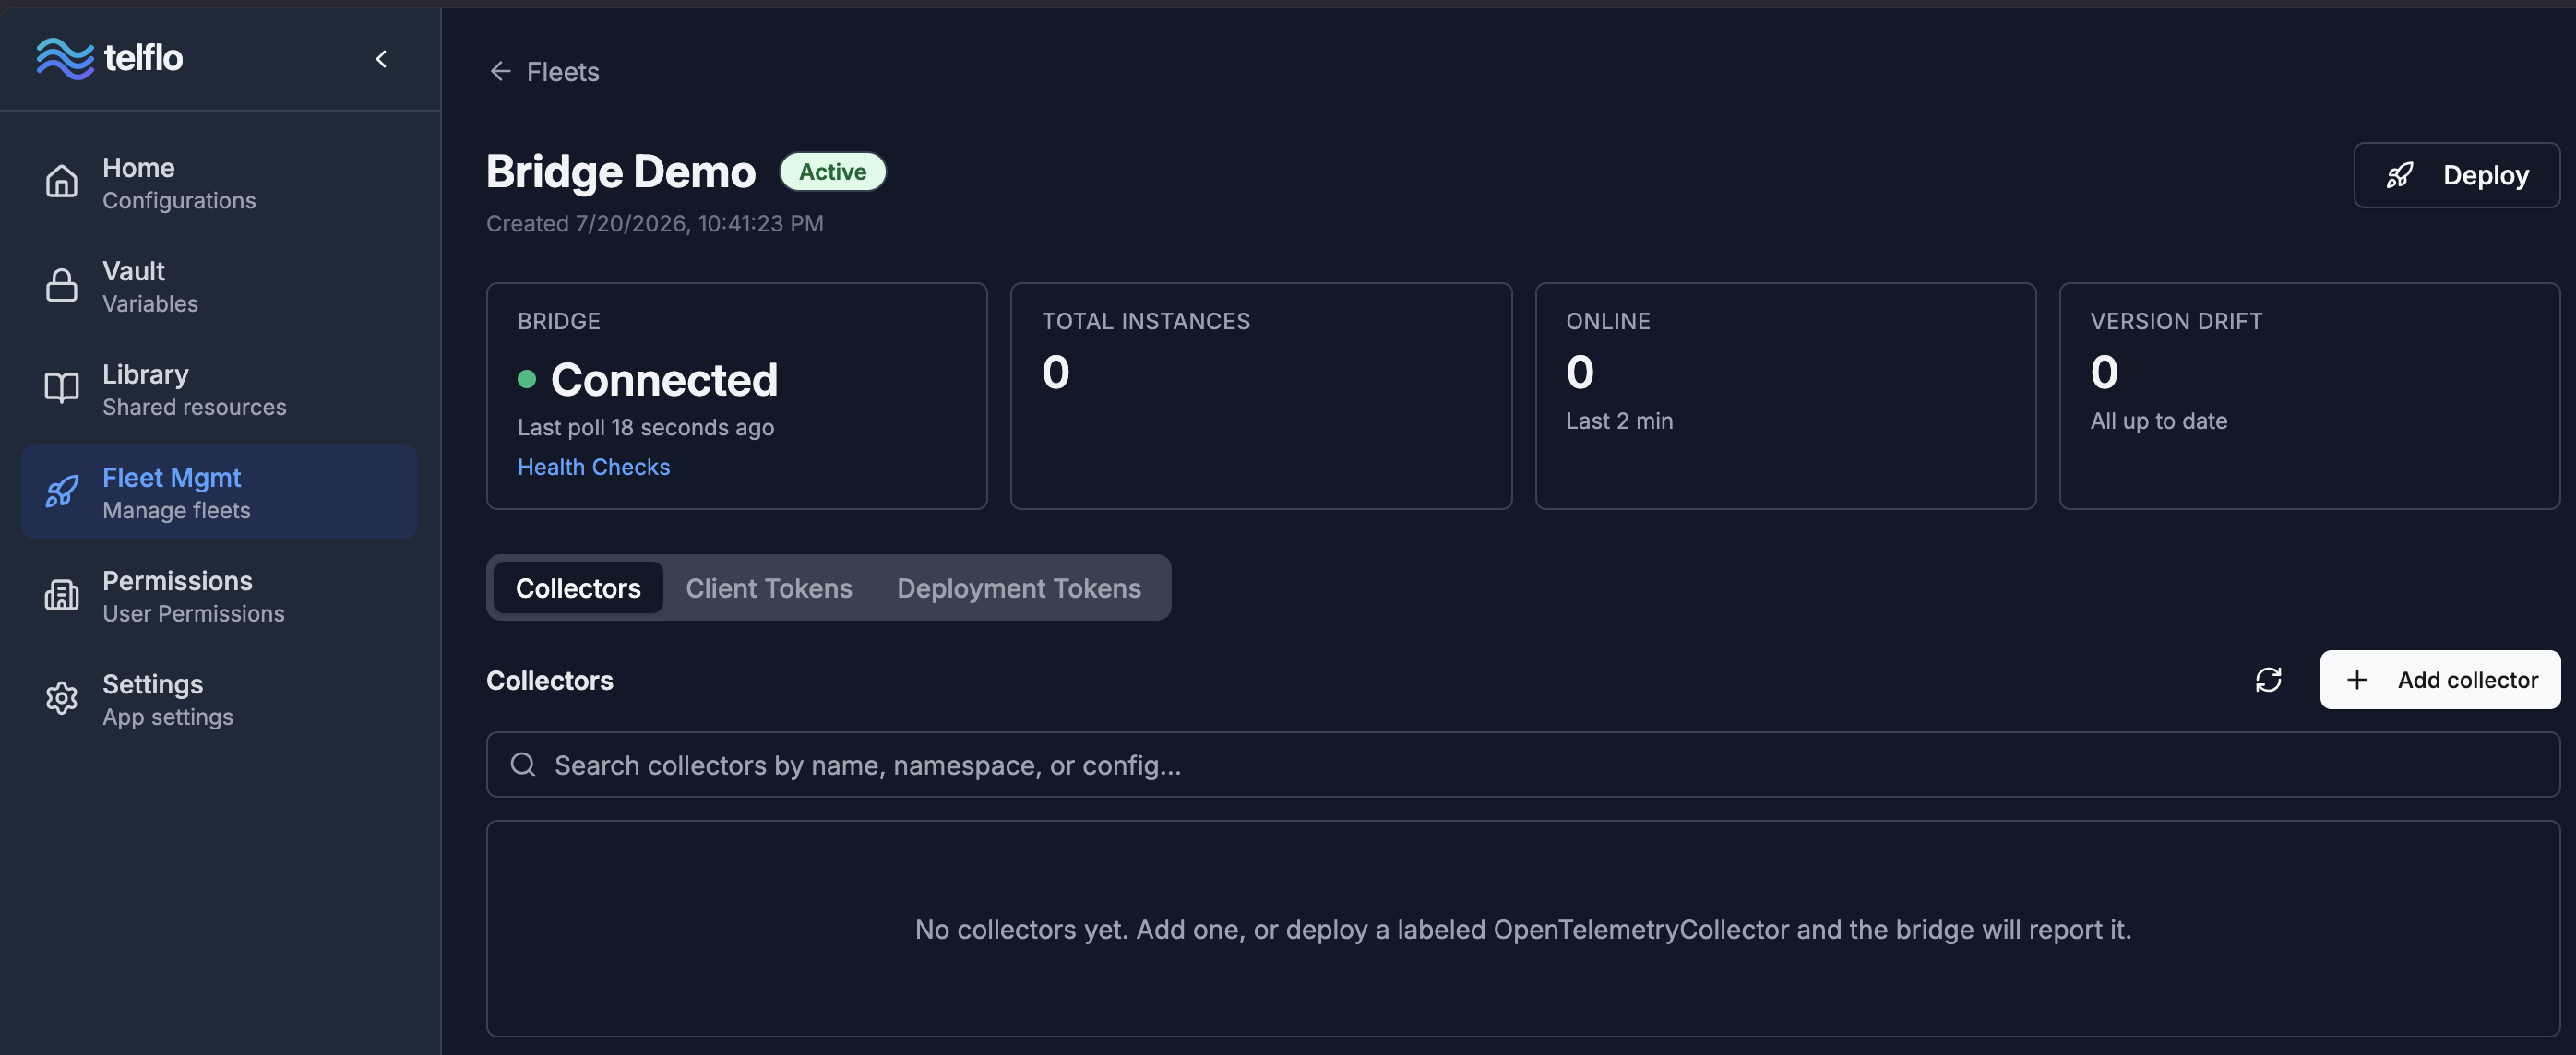Click the Active status badge
This screenshot has width=2576, height=1055.
coord(832,172)
